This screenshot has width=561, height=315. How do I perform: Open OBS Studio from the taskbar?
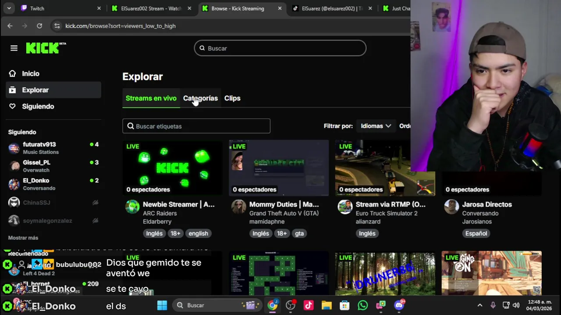(291, 305)
